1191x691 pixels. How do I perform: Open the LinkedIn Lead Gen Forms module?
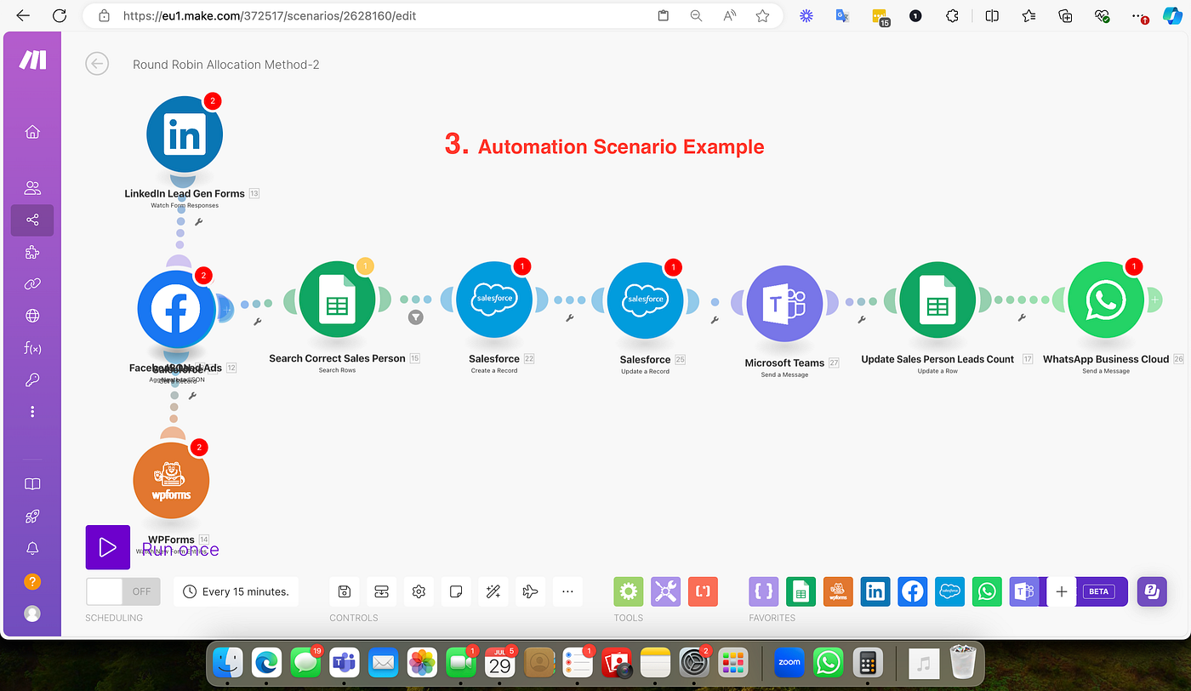pyautogui.click(x=185, y=134)
